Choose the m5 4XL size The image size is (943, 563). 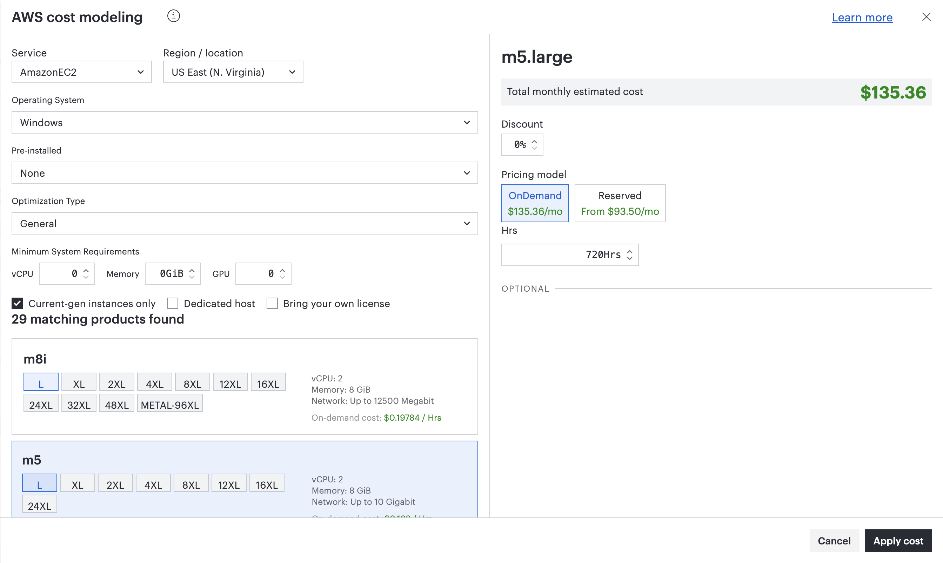pos(153,483)
